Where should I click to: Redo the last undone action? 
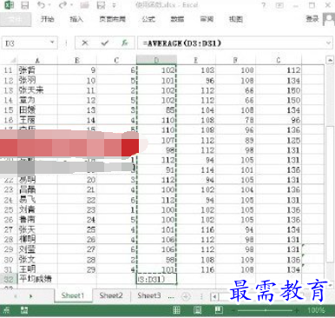coord(62,5)
